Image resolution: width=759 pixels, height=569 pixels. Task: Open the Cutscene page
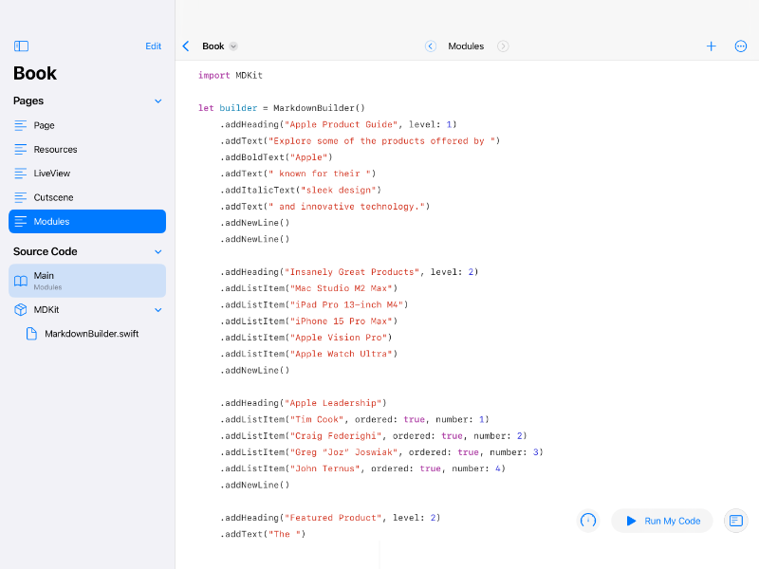pyautogui.click(x=53, y=197)
